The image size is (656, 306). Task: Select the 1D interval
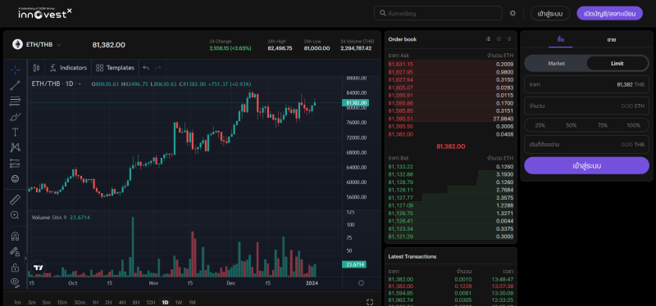point(166,302)
